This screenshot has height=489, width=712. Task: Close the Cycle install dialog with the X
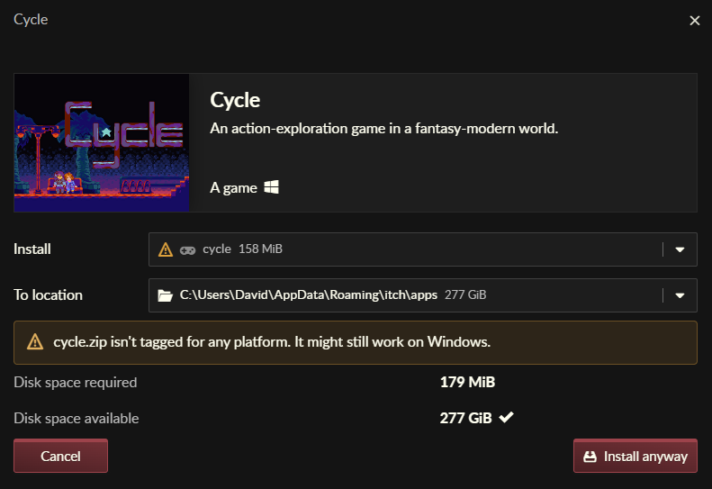click(695, 21)
